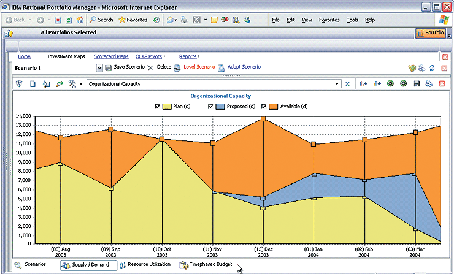Click the blue Proposed legend swatch
The width and height of the screenshot is (454, 274).
[220, 107]
